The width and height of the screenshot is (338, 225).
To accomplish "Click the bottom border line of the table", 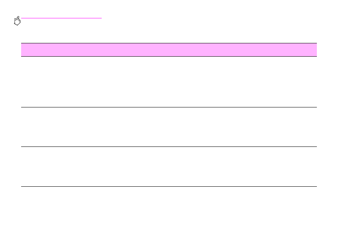I will click(x=169, y=186).
